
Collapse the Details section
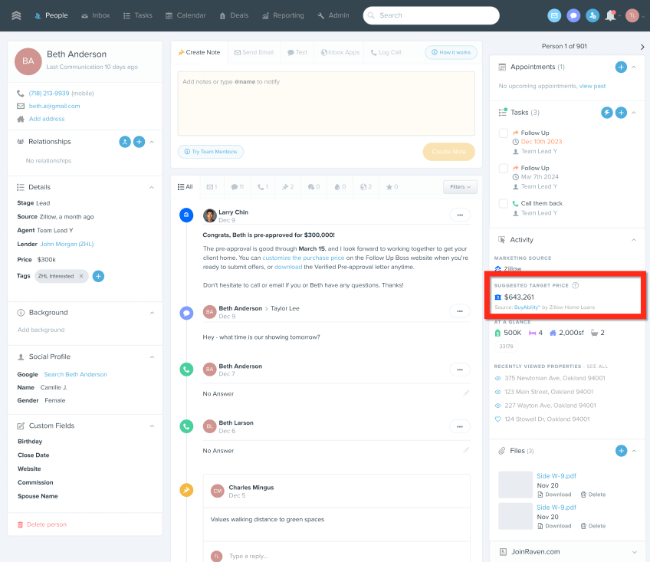pyautogui.click(x=152, y=187)
